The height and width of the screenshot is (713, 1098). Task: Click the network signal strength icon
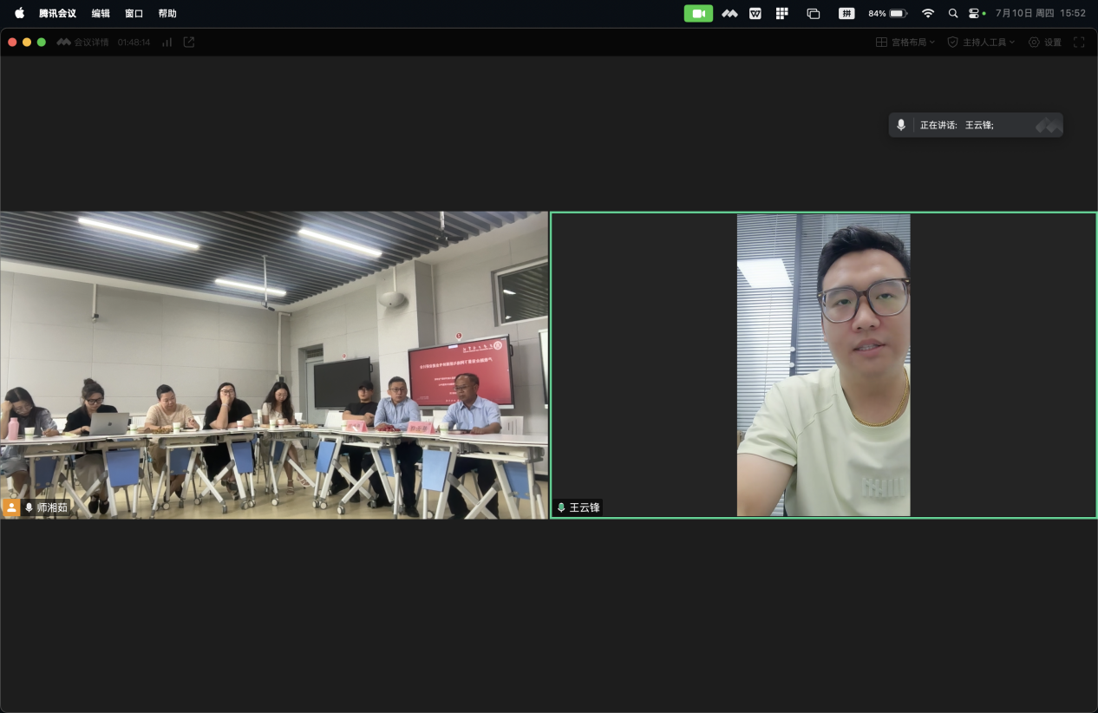point(167,42)
